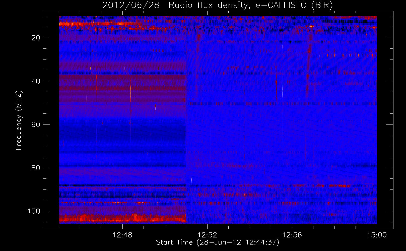The width and height of the screenshot is (406, 251).
Task: Click the '13:00' time tick label
Action: pos(377,235)
